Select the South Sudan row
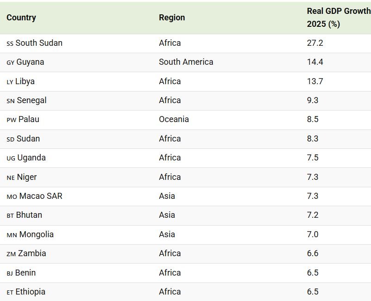Screen dimensions: 371x301 [x=185, y=43]
